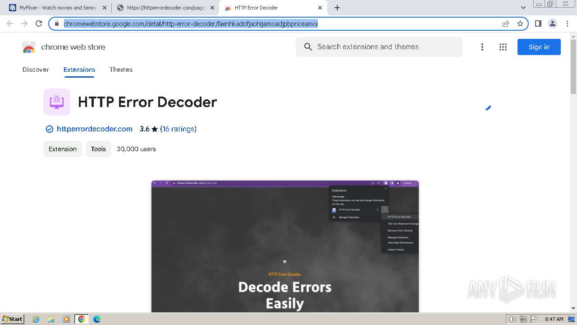Viewport: 577px width, 325px height.
Task: Close the httperrordecoder.com tab
Action: pyautogui.click(x=212, y=8)
